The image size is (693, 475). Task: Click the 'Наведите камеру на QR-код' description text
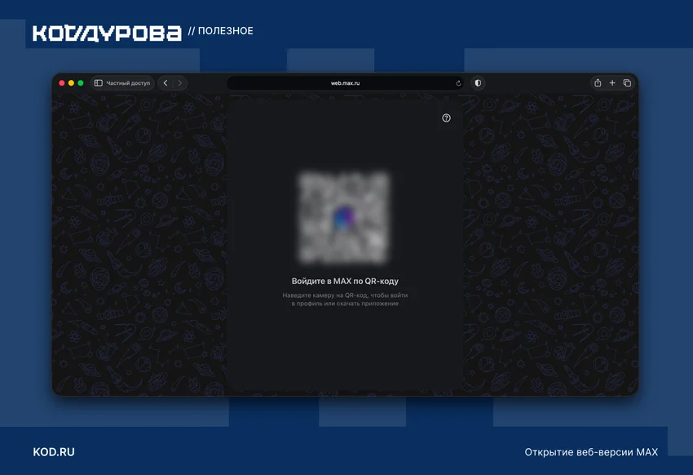click(345, 300)
